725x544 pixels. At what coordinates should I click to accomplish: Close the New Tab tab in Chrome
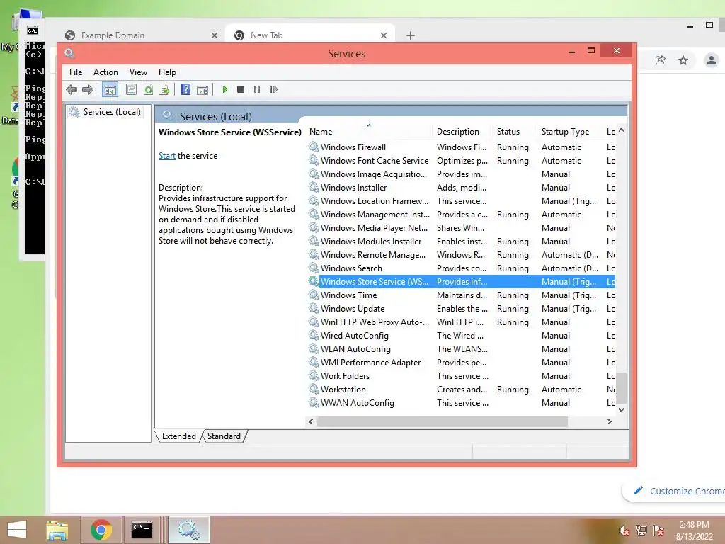(383, 35)
